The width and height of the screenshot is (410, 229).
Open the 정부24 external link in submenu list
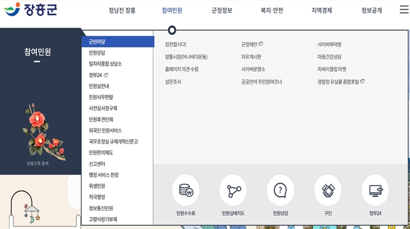point(98,75)
